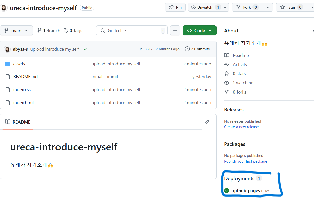Select the README tab
Screen dimensions: 314x200
[18, 122]
